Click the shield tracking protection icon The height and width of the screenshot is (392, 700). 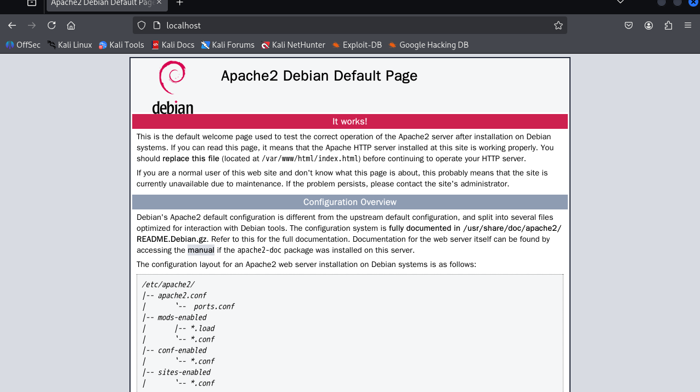coord(142,25)
